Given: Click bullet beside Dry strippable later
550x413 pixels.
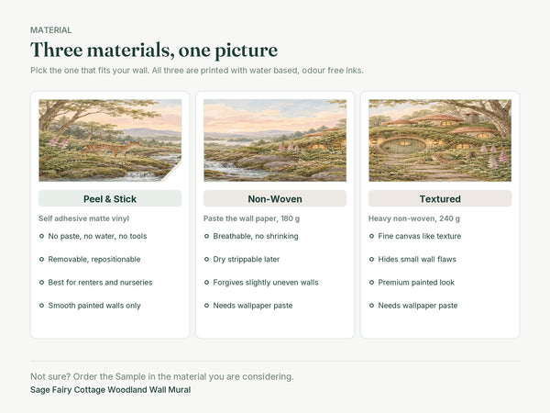Looking at the screenshot, I should [206, 260].
